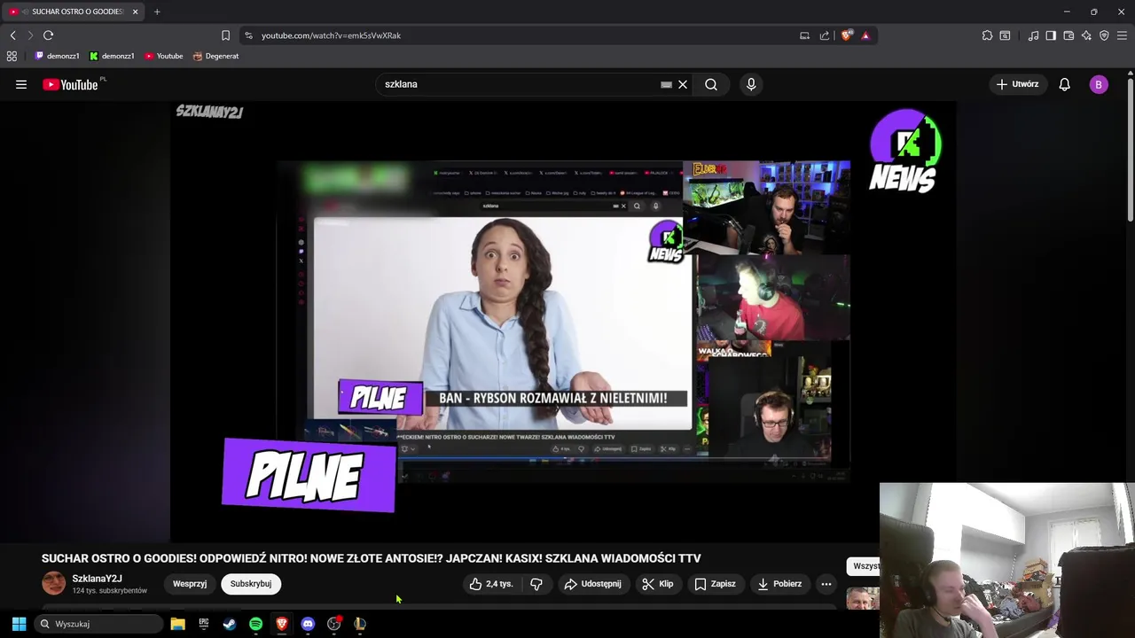The image size is (1135, 638).
Task: Open a new browser tab
Action: click(157, 12)
